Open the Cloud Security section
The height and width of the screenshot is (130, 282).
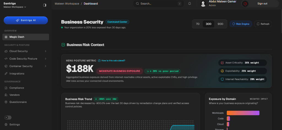tap(26, 51)
